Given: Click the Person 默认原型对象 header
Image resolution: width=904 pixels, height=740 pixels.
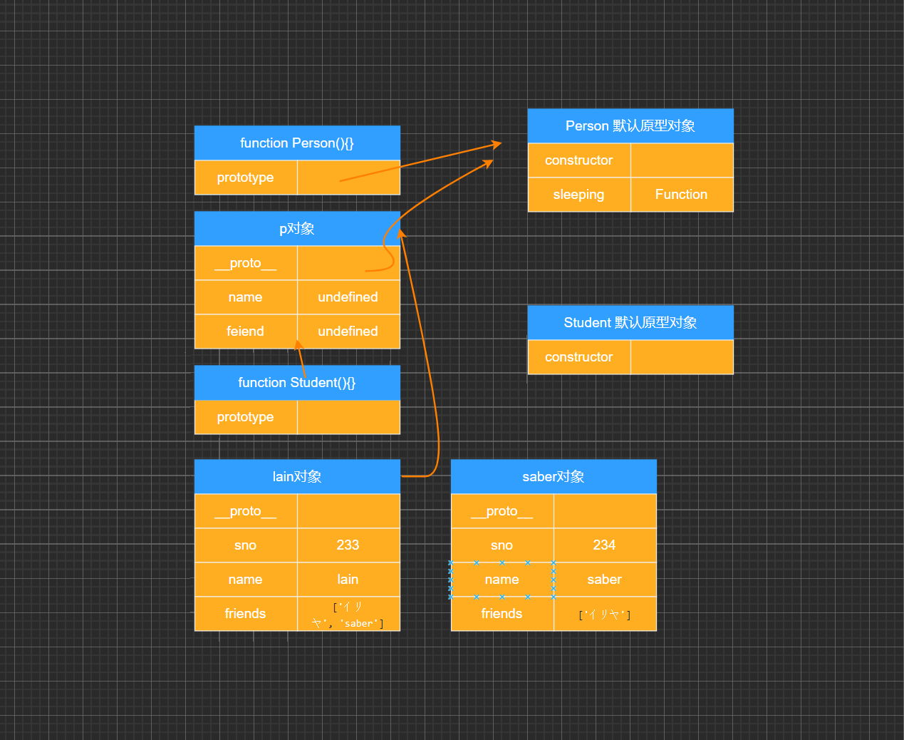Looking at the screenshot, I should [630, 125].
